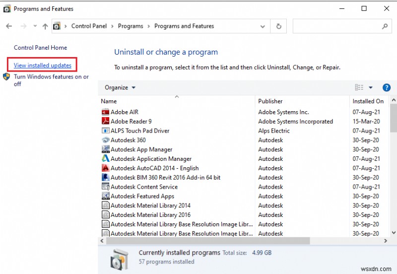This screenshot has width=397, height=274.
Task: Click the Autodesk App Manager icon
Action: pyautogui.click(x=105, y=149)
